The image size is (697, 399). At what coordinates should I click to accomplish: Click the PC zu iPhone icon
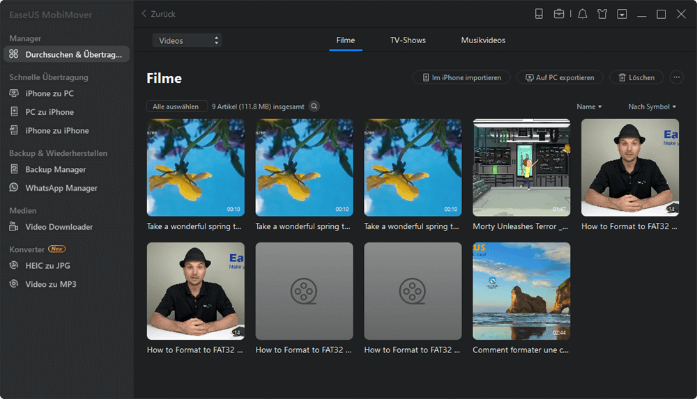14,112
